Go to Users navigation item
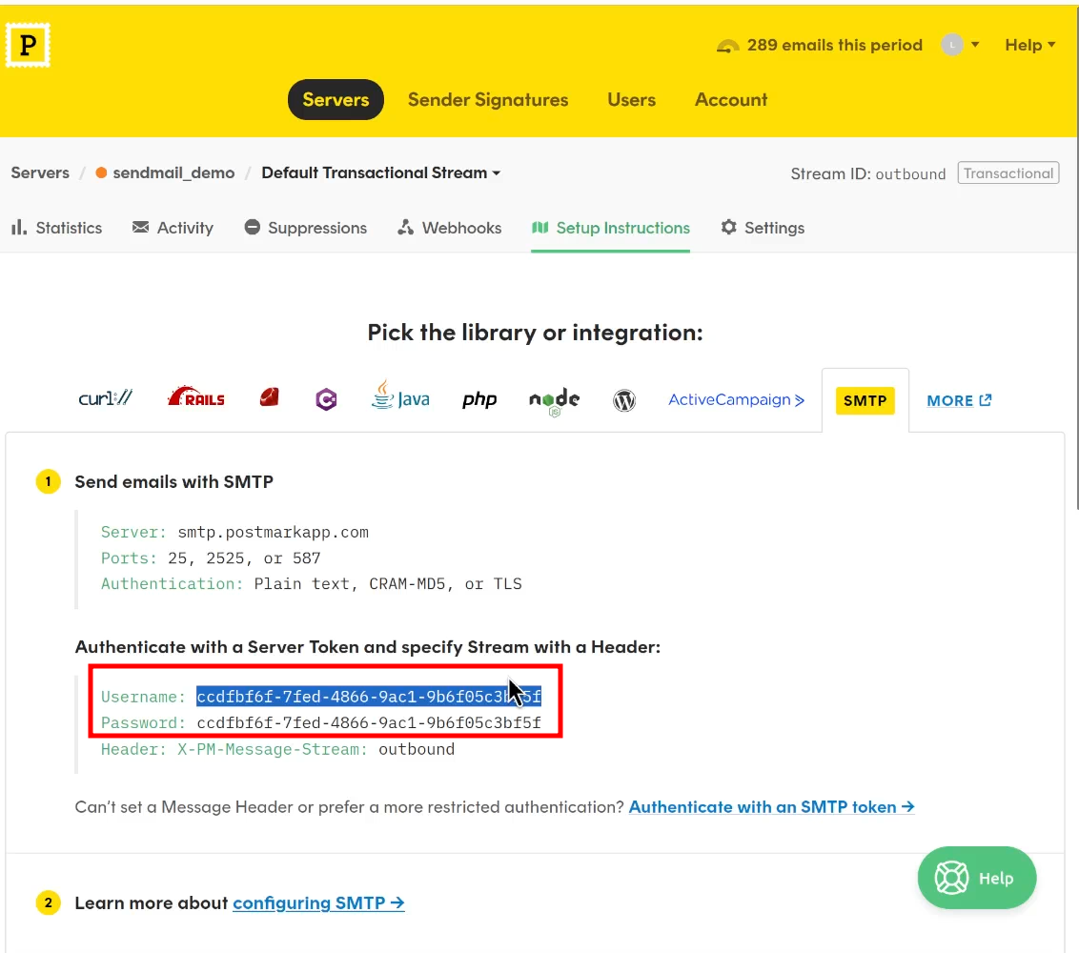The width and height of the screenshot is (1079, 953). click(631, 100)
